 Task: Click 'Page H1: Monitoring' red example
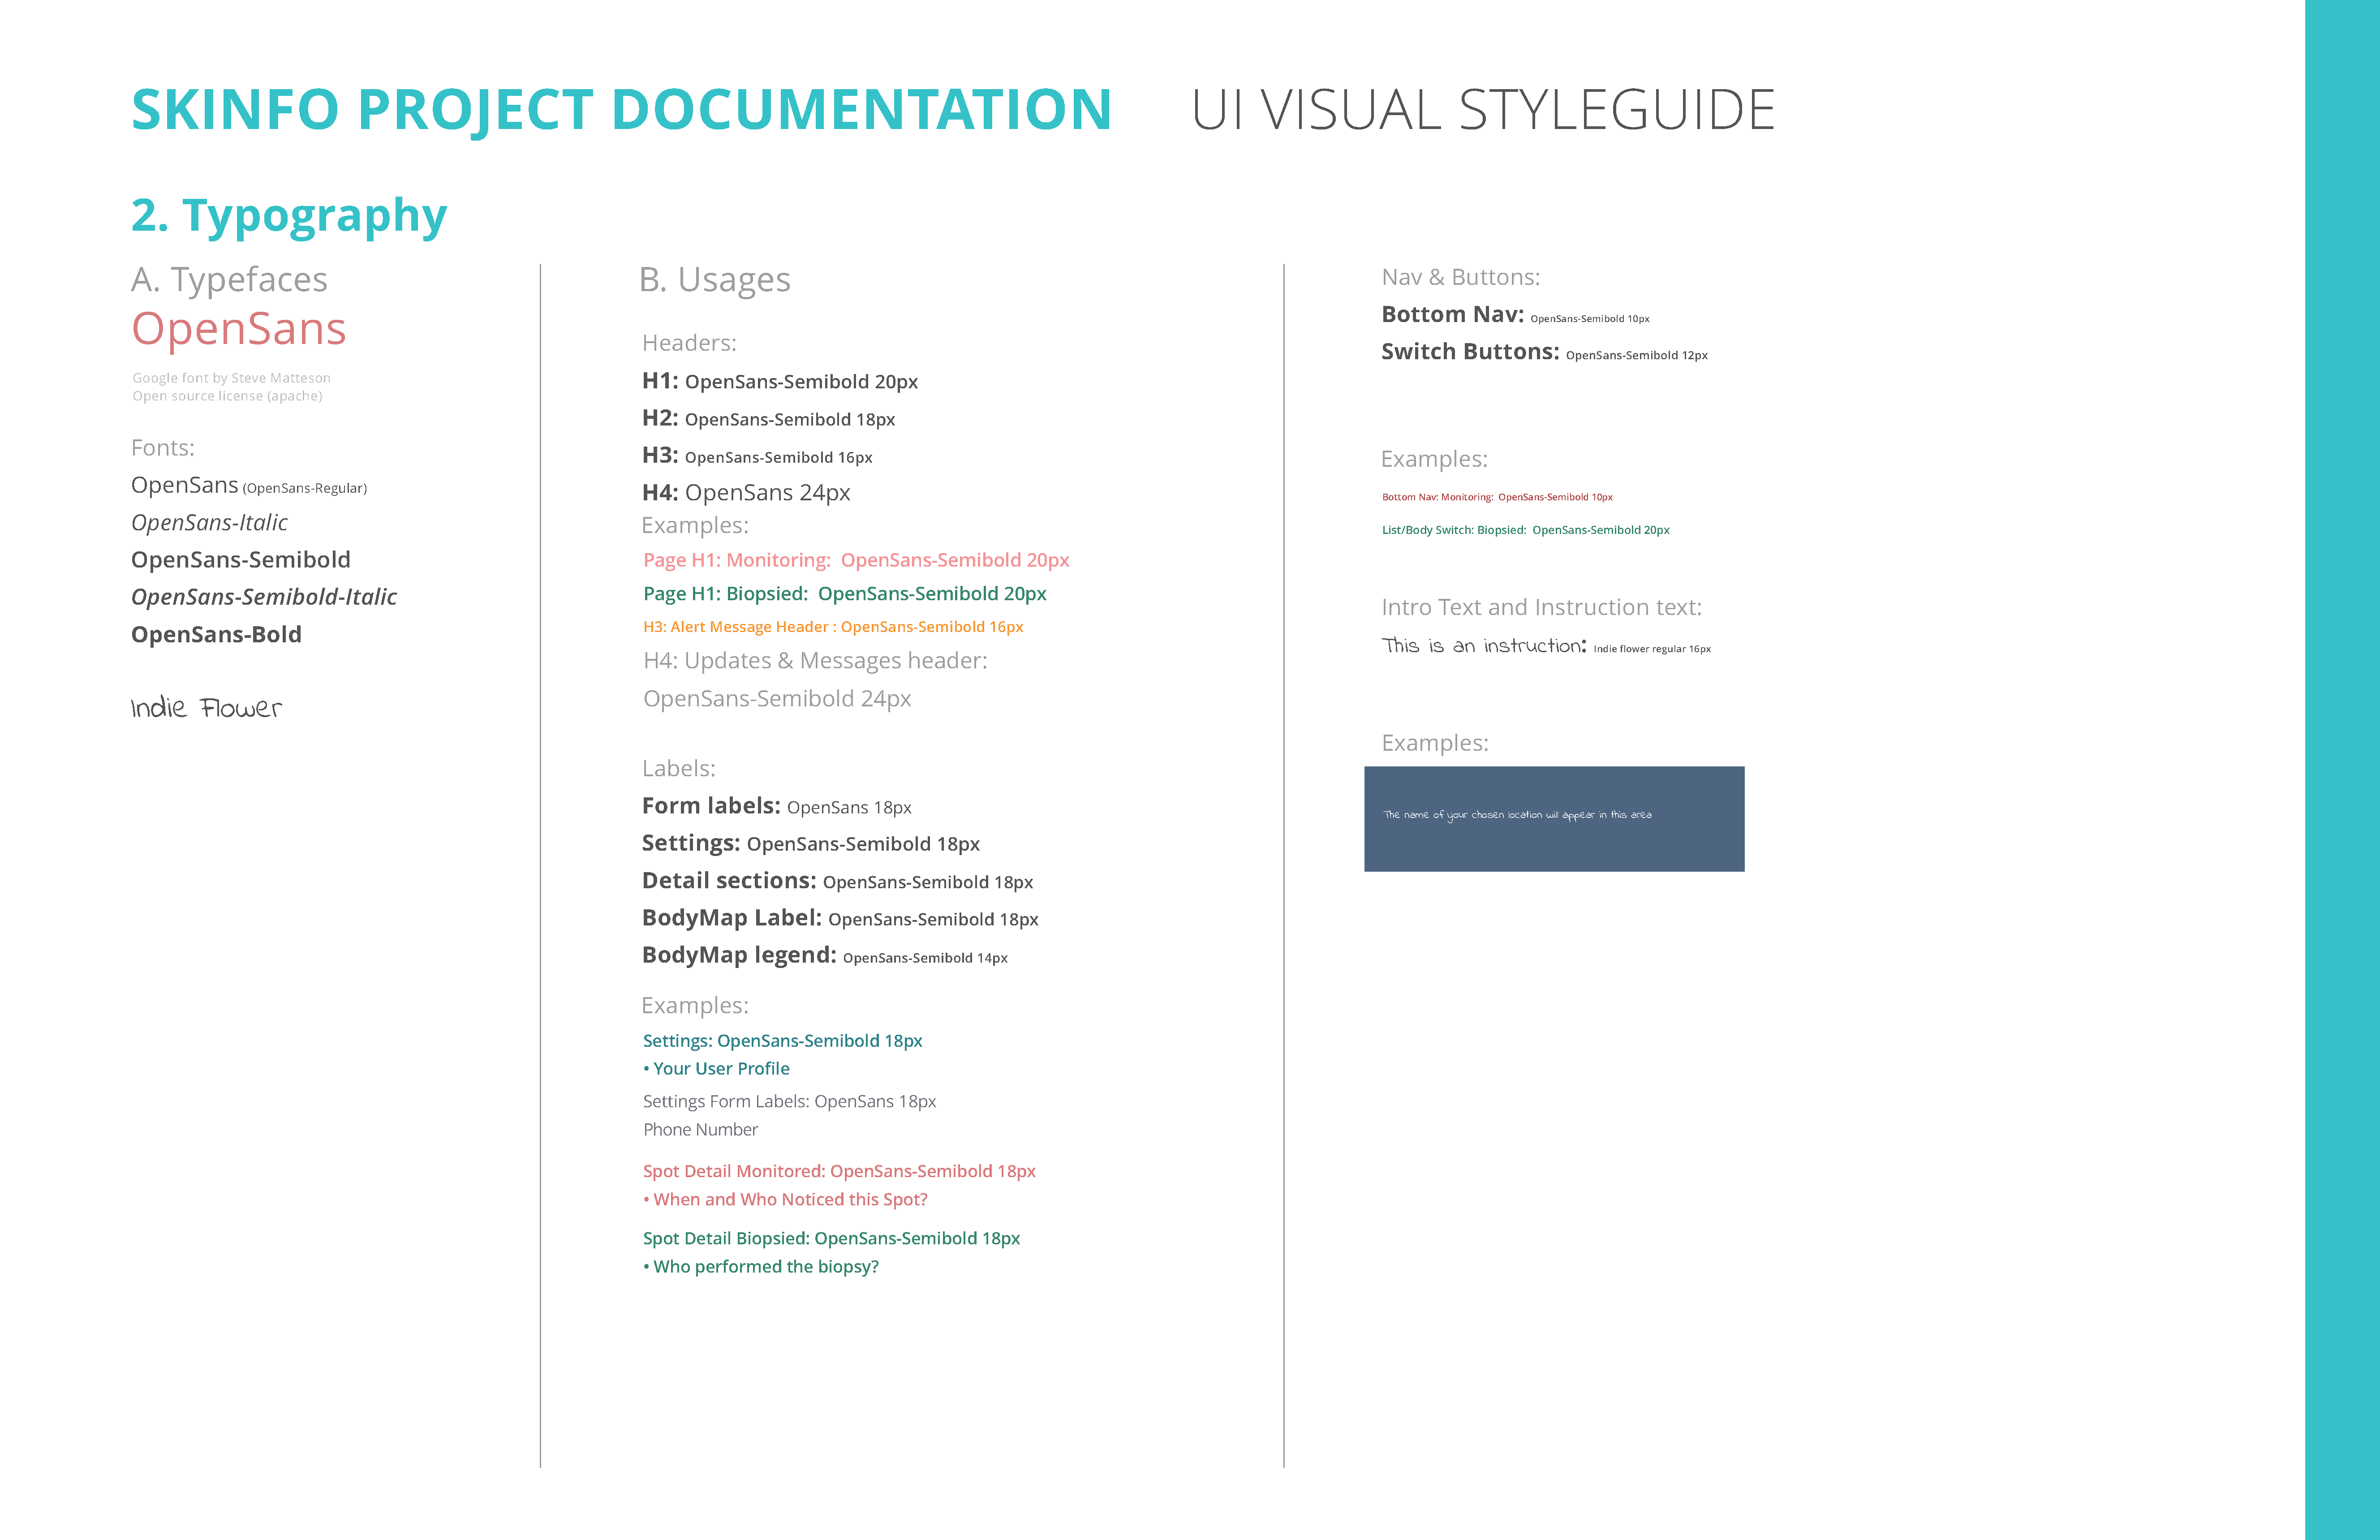tap(856, 560)
